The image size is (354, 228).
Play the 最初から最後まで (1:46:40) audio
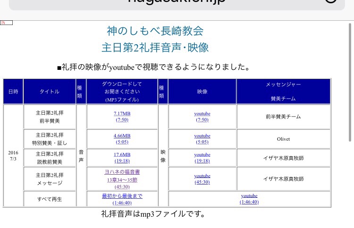pos(122,199)
